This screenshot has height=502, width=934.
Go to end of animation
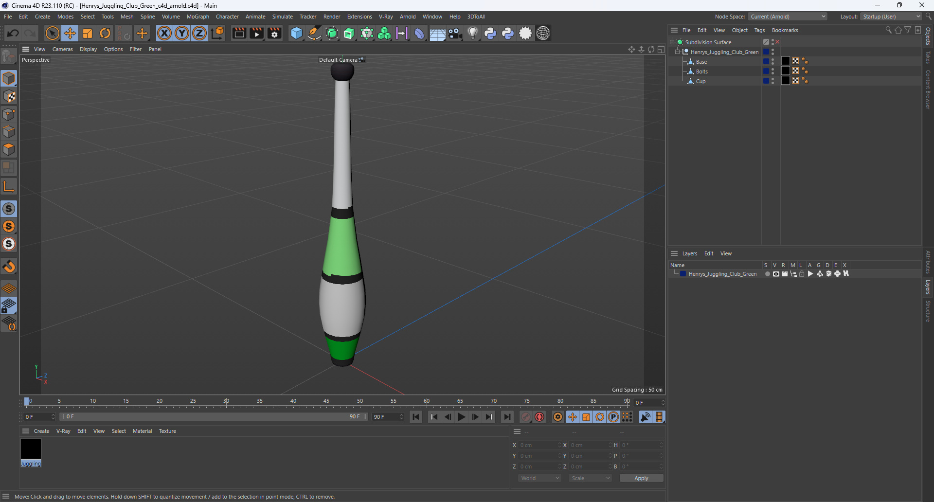507,417
